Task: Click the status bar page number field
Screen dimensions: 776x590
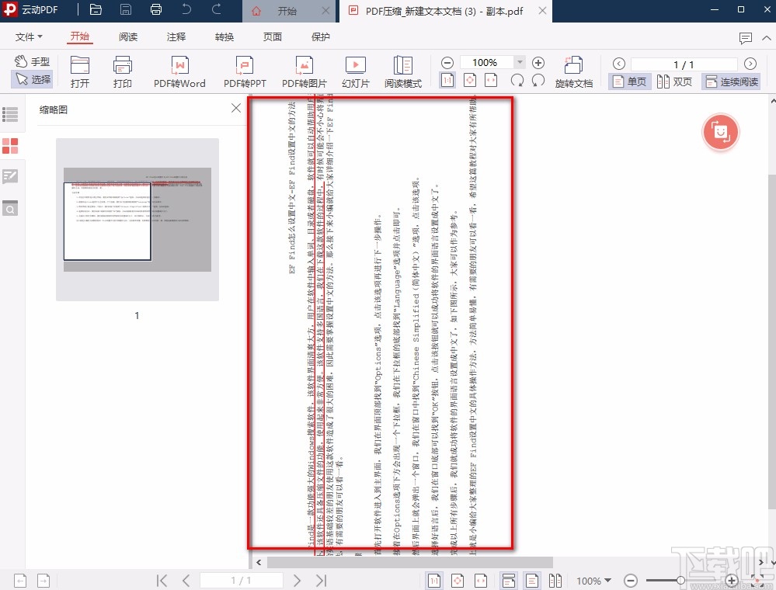Action: [241, 580]
